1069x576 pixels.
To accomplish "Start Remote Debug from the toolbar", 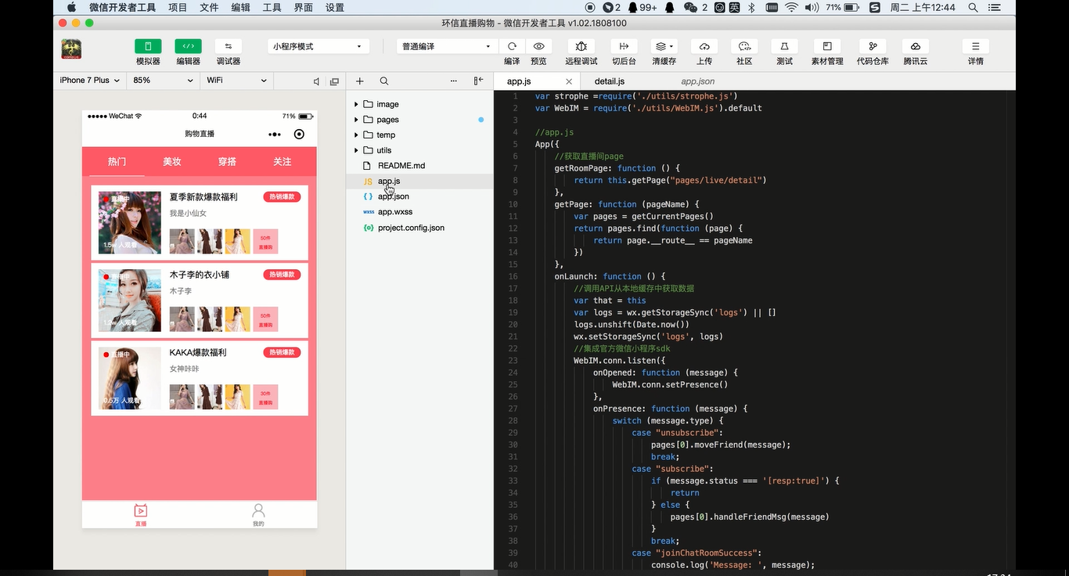I will 581,47.
